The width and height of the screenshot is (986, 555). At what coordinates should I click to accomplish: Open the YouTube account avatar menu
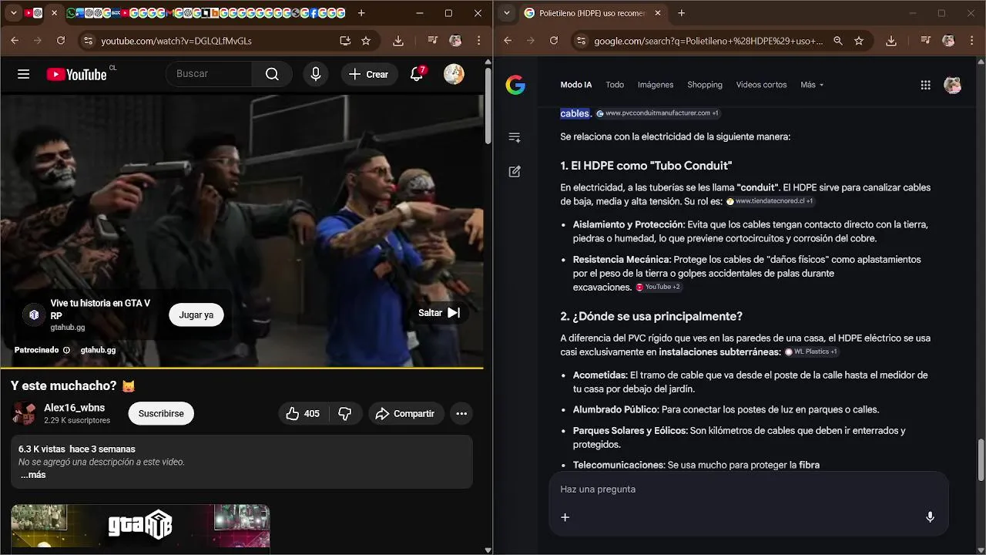click(454, 74)
